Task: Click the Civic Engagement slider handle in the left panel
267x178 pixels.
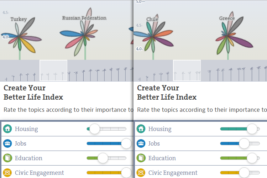Action: [126, 173]
